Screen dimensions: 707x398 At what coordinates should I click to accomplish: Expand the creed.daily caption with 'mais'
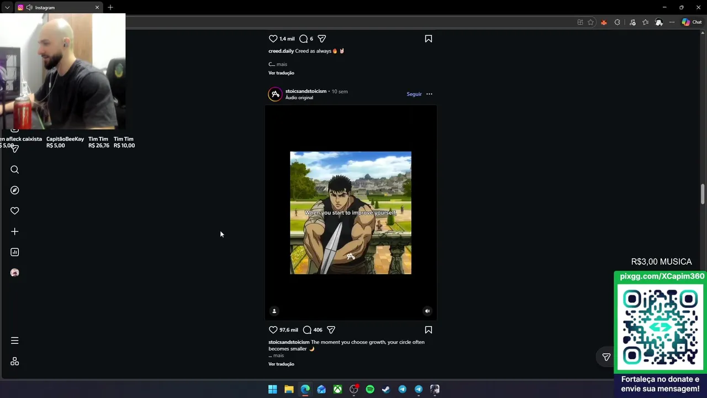pos(282,64)
